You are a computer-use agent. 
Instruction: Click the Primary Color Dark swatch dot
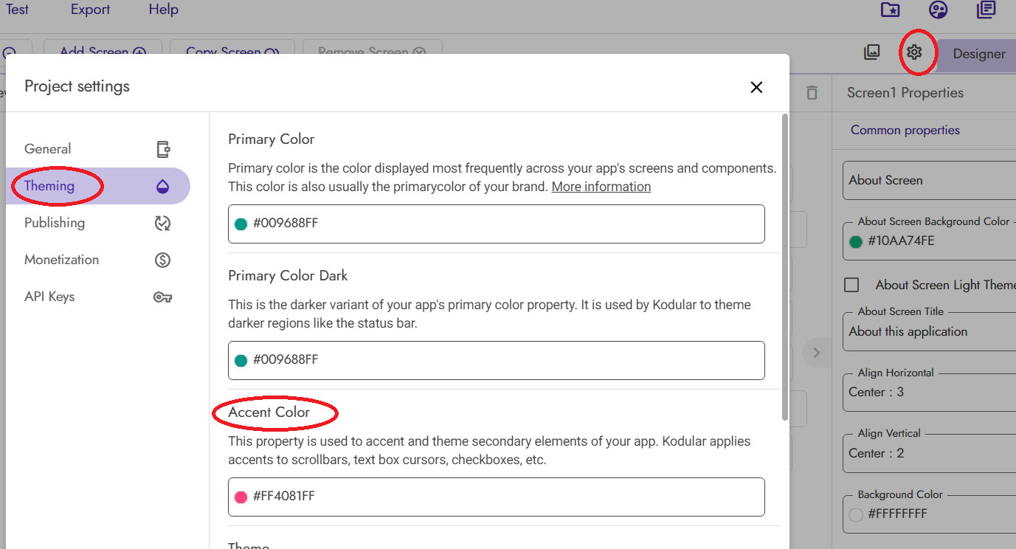241,360
